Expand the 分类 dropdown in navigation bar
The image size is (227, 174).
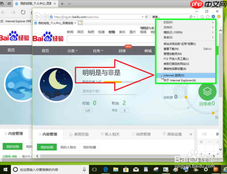(72, 51)
